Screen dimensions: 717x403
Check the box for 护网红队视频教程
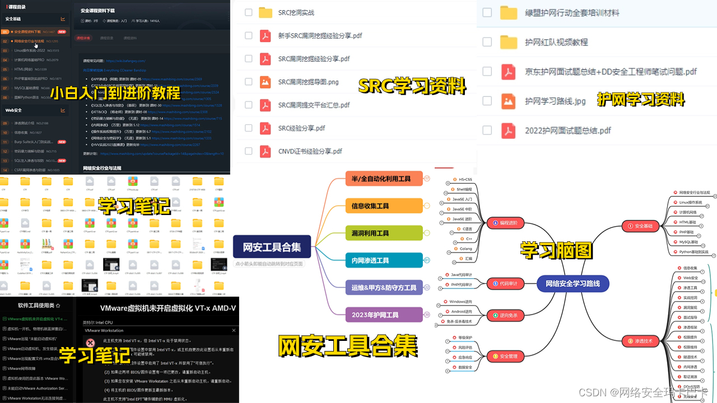point(487,41)
